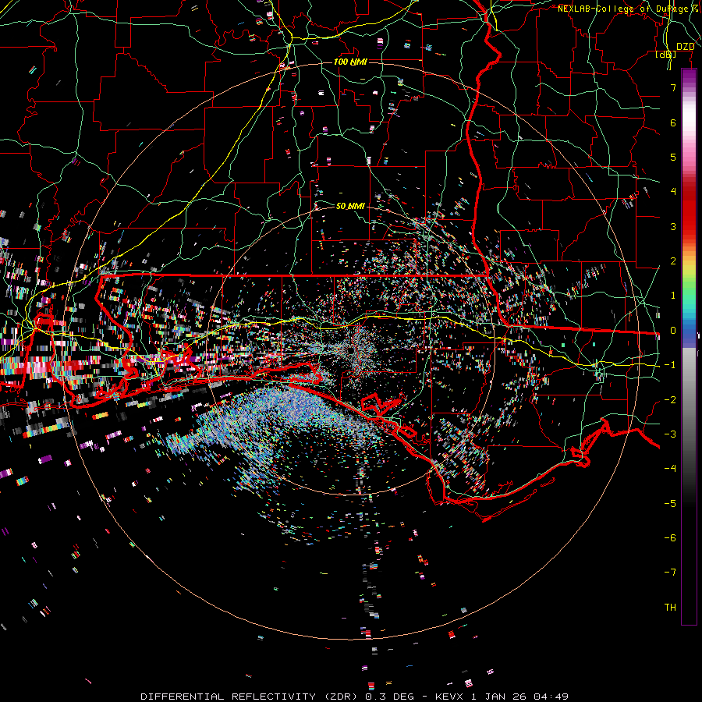Click the 1 dB scale value
Viewport: 702px width, 702px height.
673,296
